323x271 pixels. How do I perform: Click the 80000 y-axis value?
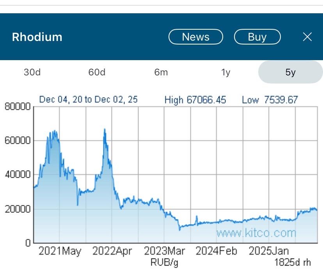click(17, 107)
